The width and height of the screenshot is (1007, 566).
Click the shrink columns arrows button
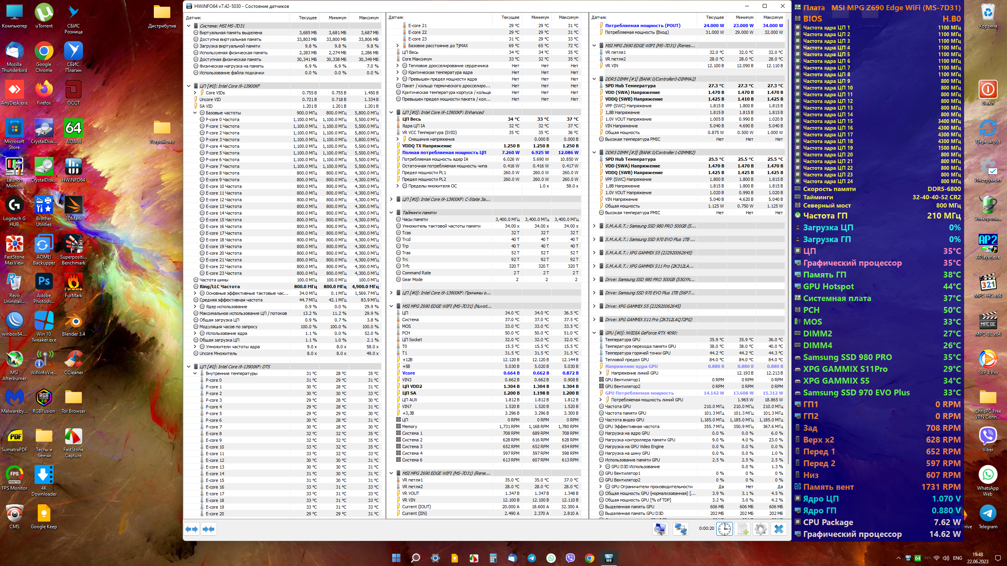[x=208, y=529]
